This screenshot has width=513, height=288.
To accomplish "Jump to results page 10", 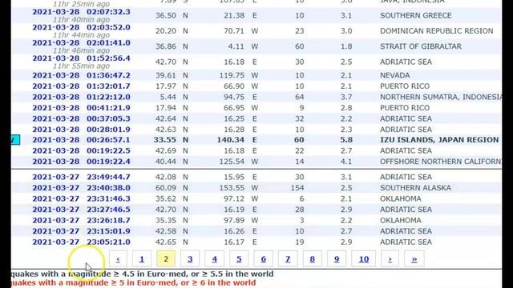I will click(x=364, y=259).
